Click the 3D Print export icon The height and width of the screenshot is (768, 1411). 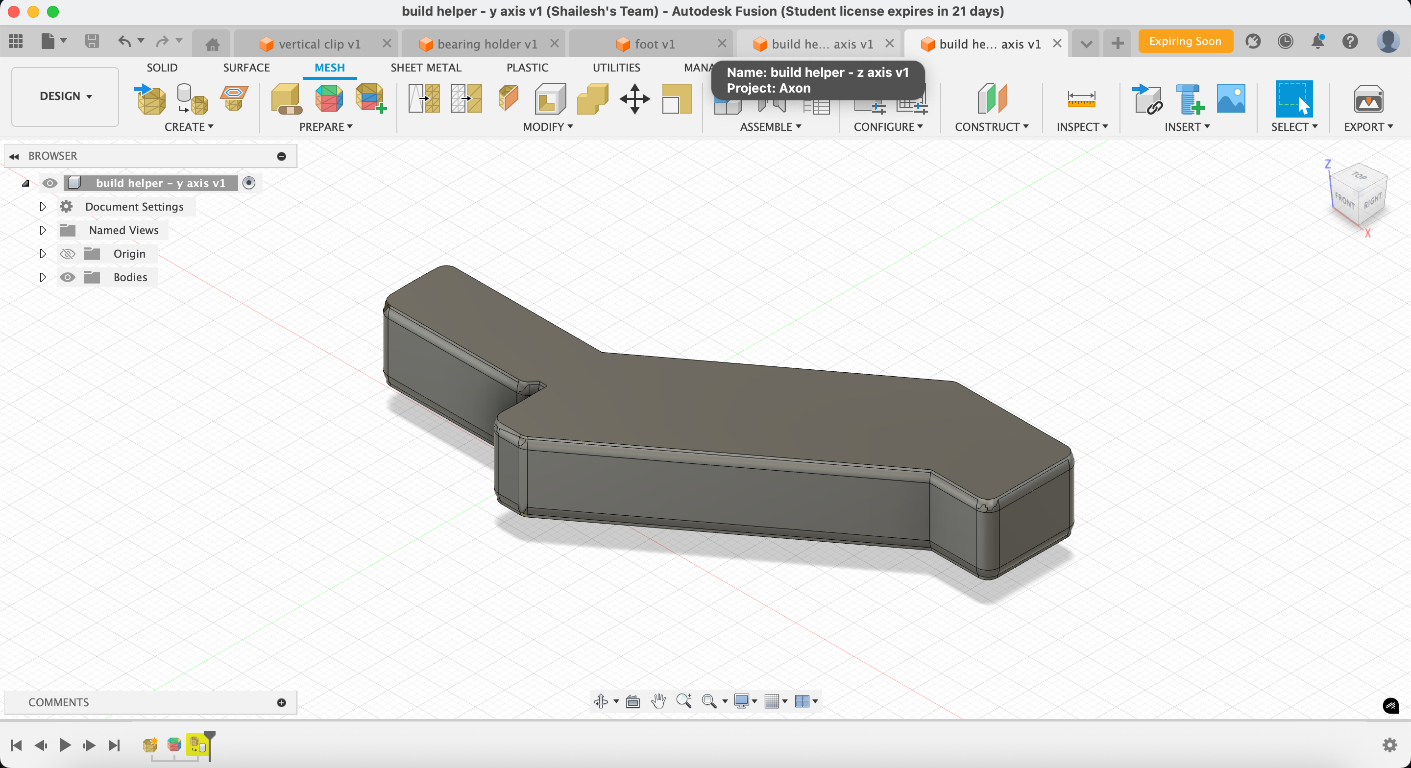1368,99
